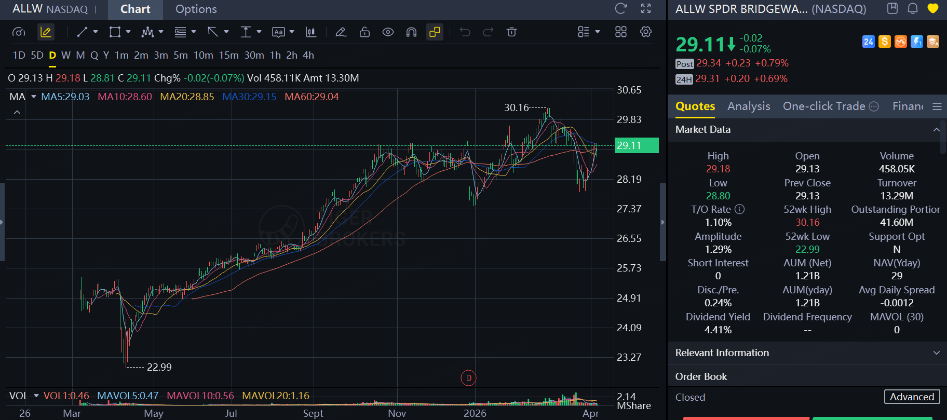
Task: Select the candlestick chart type icon
Action: point(310,32)
